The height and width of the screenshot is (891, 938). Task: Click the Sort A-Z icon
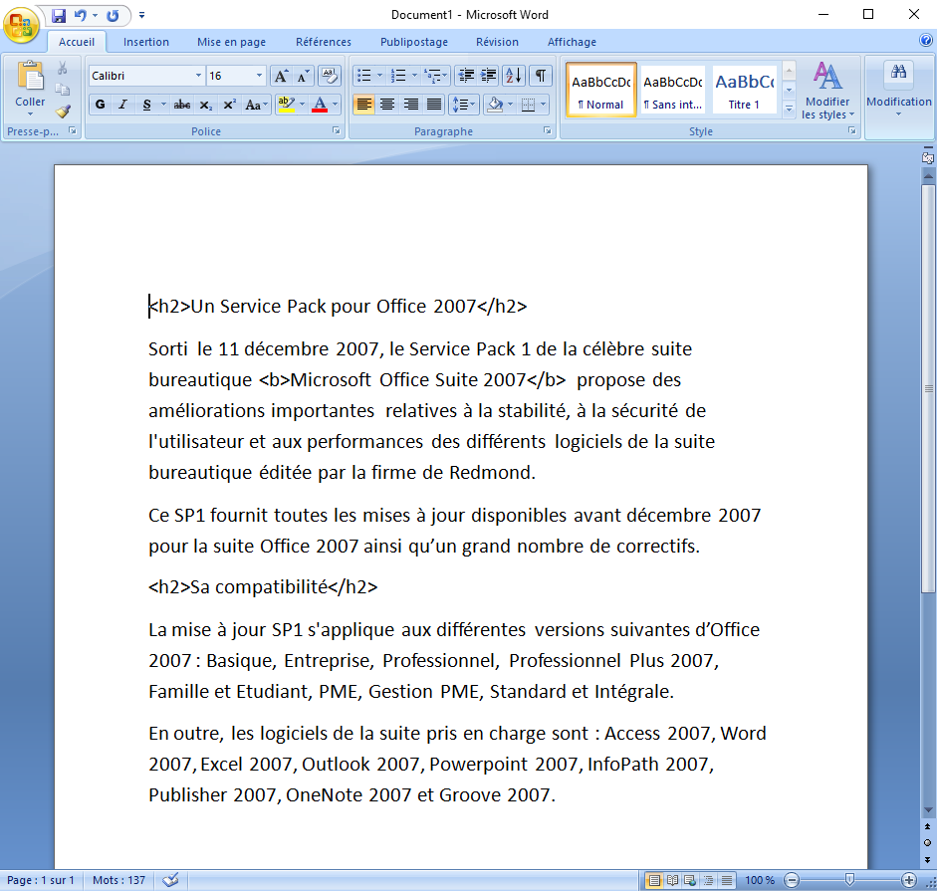point(513,76)
